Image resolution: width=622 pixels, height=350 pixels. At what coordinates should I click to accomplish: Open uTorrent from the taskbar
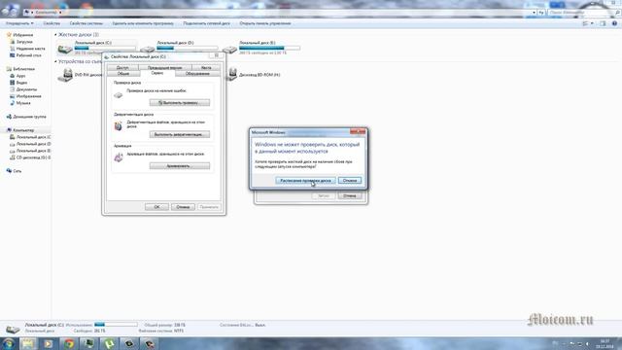click(109, 343)
